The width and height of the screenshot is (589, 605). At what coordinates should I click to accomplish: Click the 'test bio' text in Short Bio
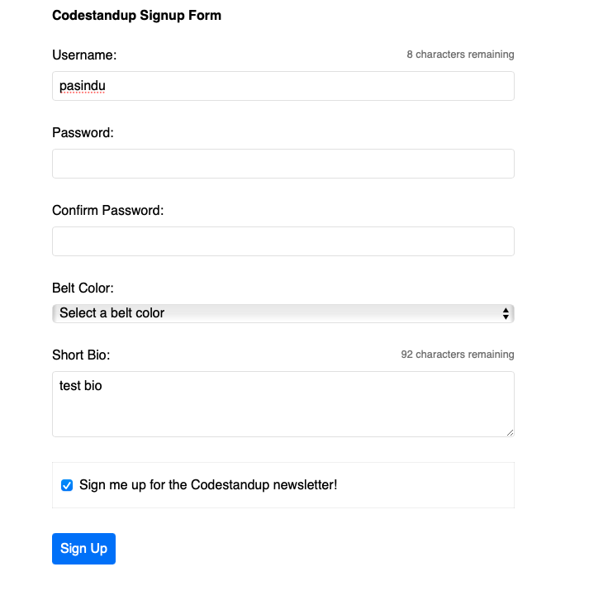(x=81, y=385)
